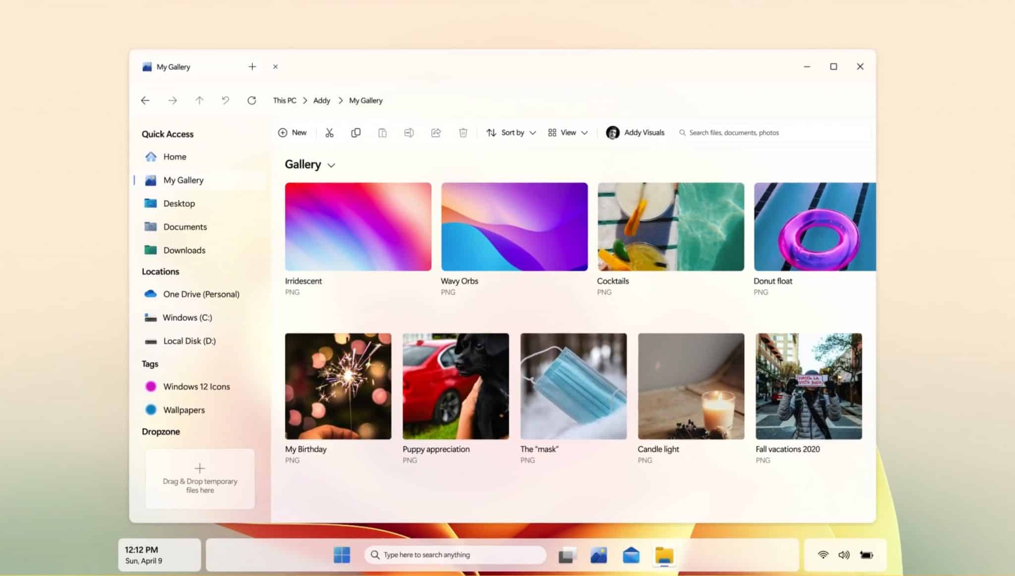
Task: Open Addy in the breadcrumb path
Action: tap(322, 100)
